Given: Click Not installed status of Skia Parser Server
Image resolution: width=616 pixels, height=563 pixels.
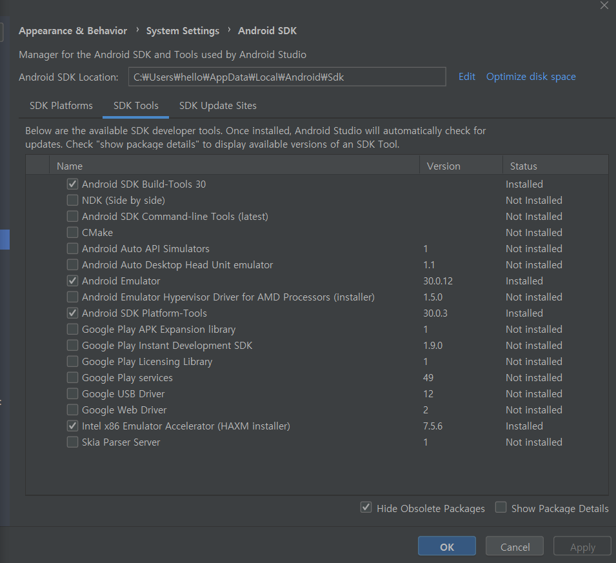Looking at the screenshot, I should click(534, 442).
